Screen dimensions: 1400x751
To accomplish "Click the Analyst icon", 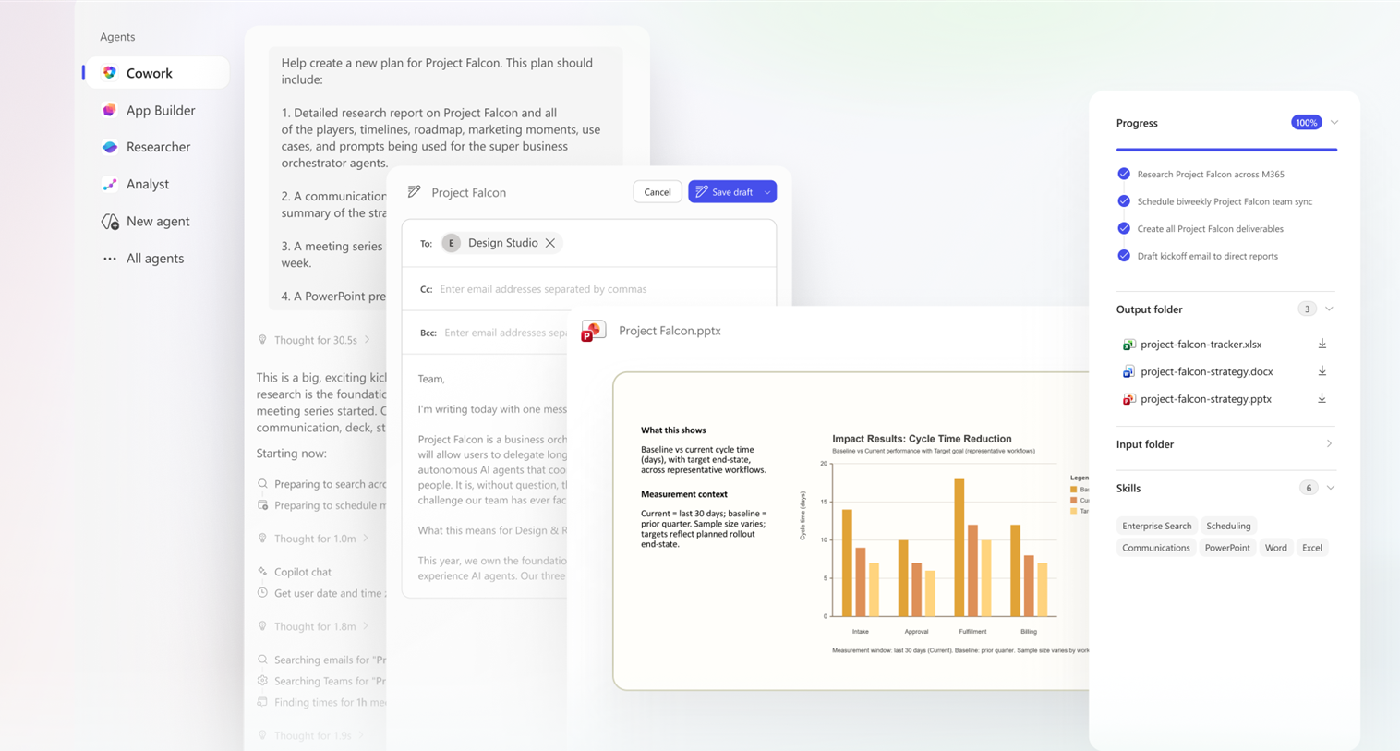I will (110, 184).
